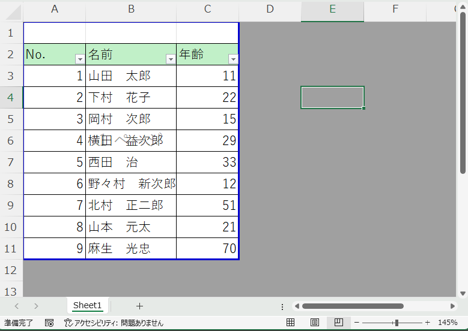
Task: Select the 年齢 header cell
Action: pos(207,54)
